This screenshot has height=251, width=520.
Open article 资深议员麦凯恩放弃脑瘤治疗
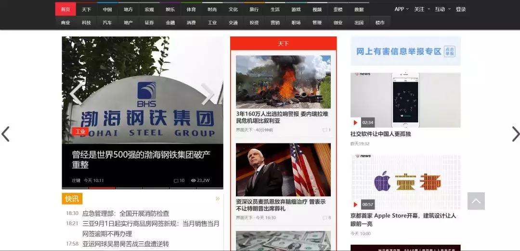point(281,205)
